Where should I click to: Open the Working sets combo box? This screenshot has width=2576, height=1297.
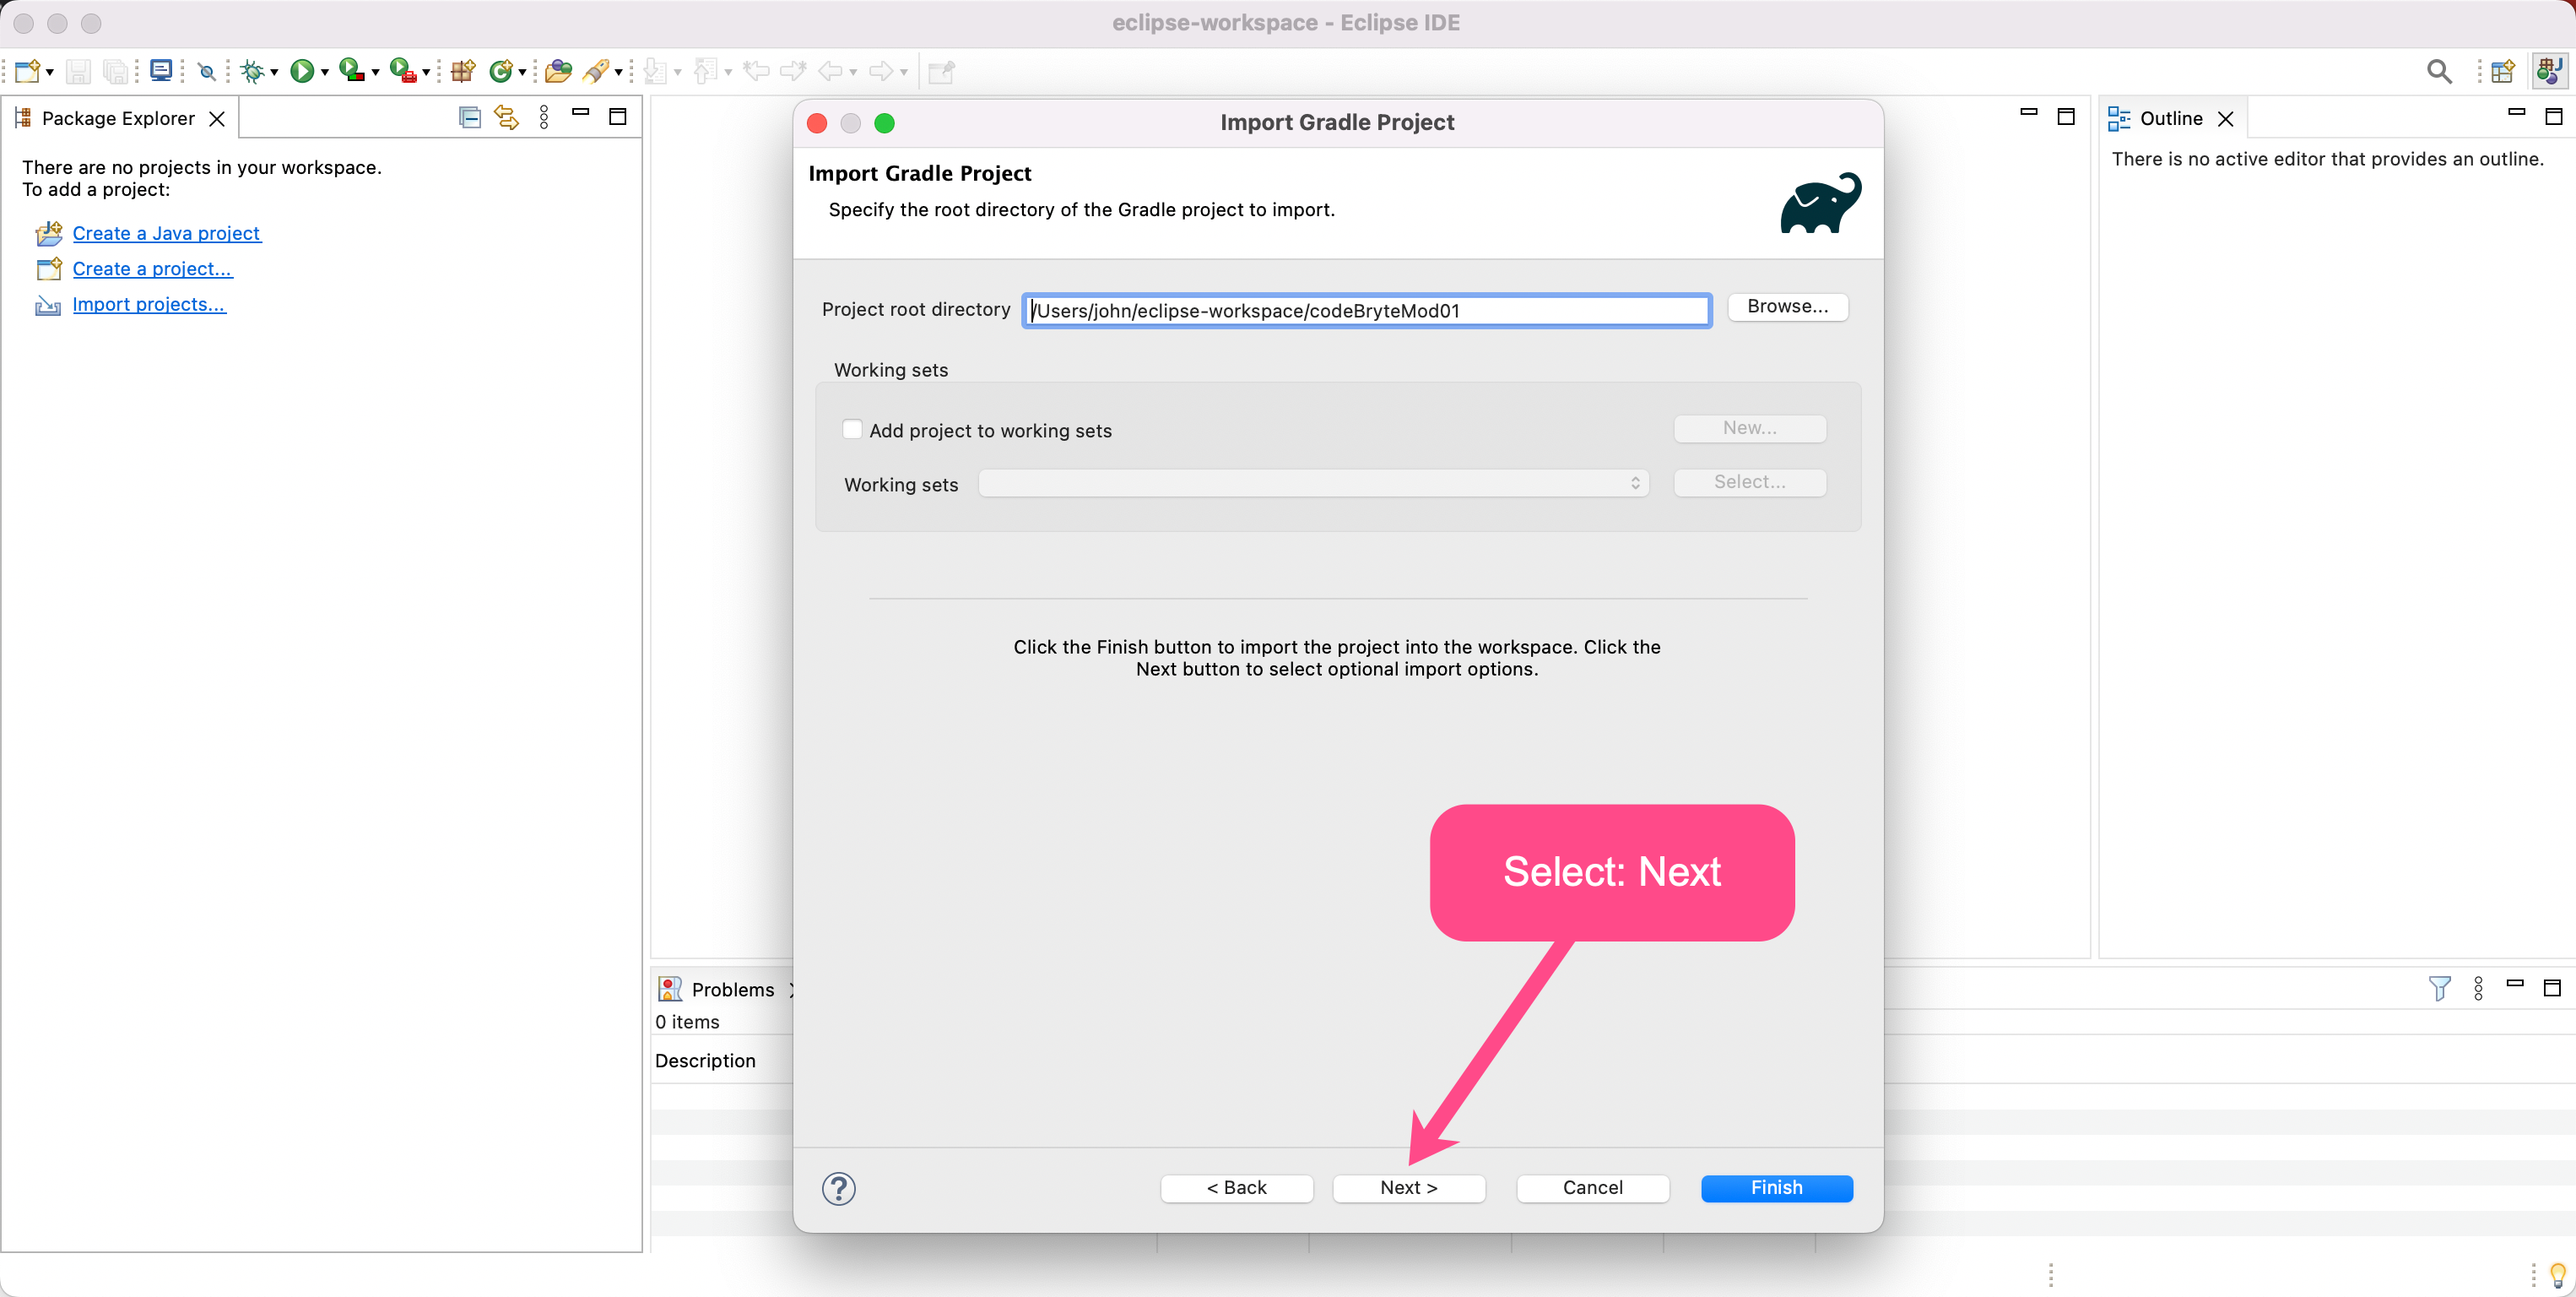click(x=1312, y=483)
